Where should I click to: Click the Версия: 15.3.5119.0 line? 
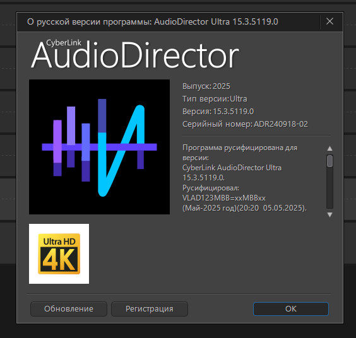pyautogui.click(x=218, y=112)
